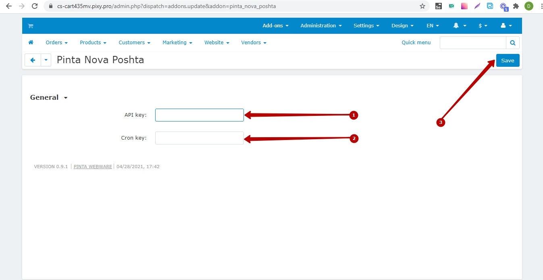Open the Products menu
543x280 pixels.
click(x=93, y=42)
